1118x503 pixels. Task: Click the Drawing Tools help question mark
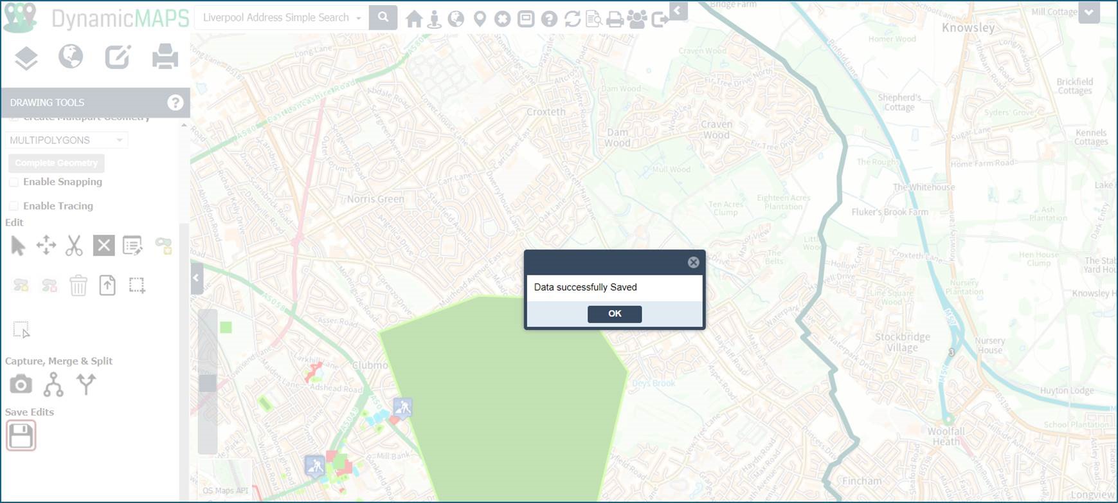[175, 102]
